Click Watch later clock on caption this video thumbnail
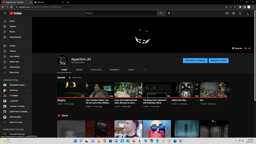Image resolution: width=256 pixels, height=144 pixels. click(x=197, y=85)
